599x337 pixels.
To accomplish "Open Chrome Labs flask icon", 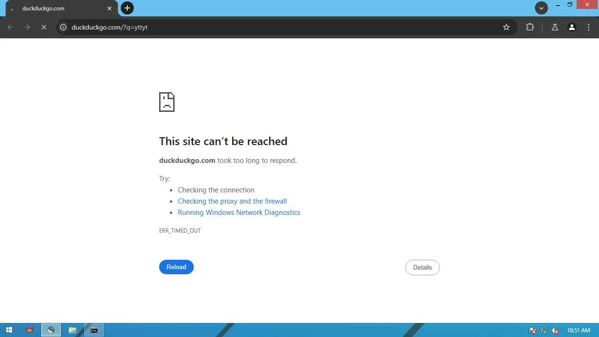I will (555, 27).
